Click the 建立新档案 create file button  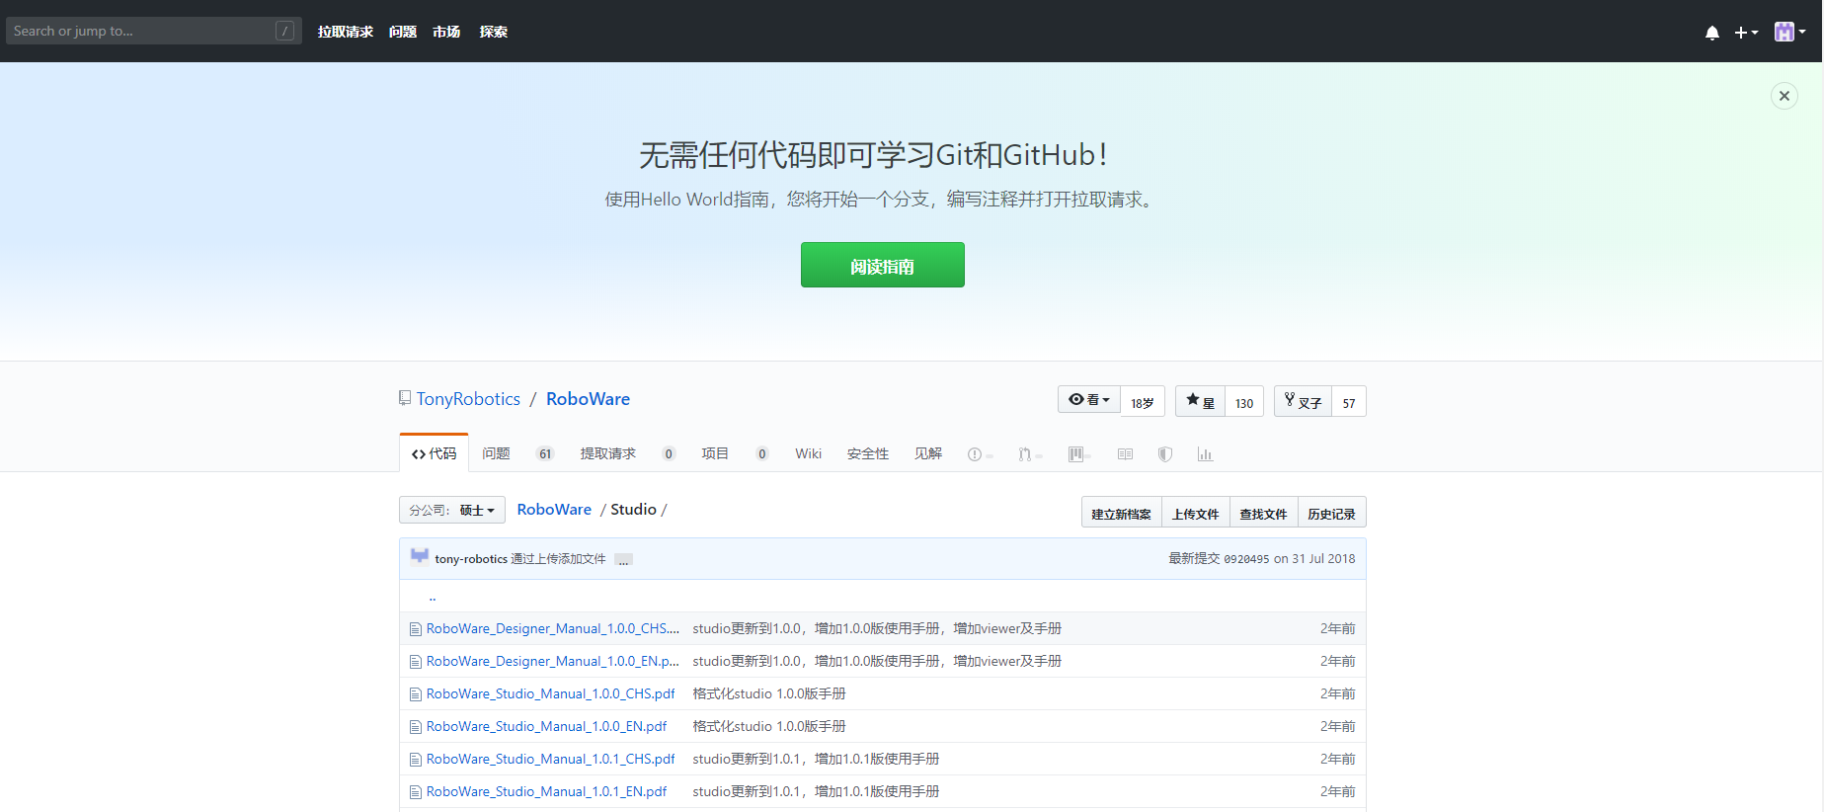click(x=1121, y=514)
